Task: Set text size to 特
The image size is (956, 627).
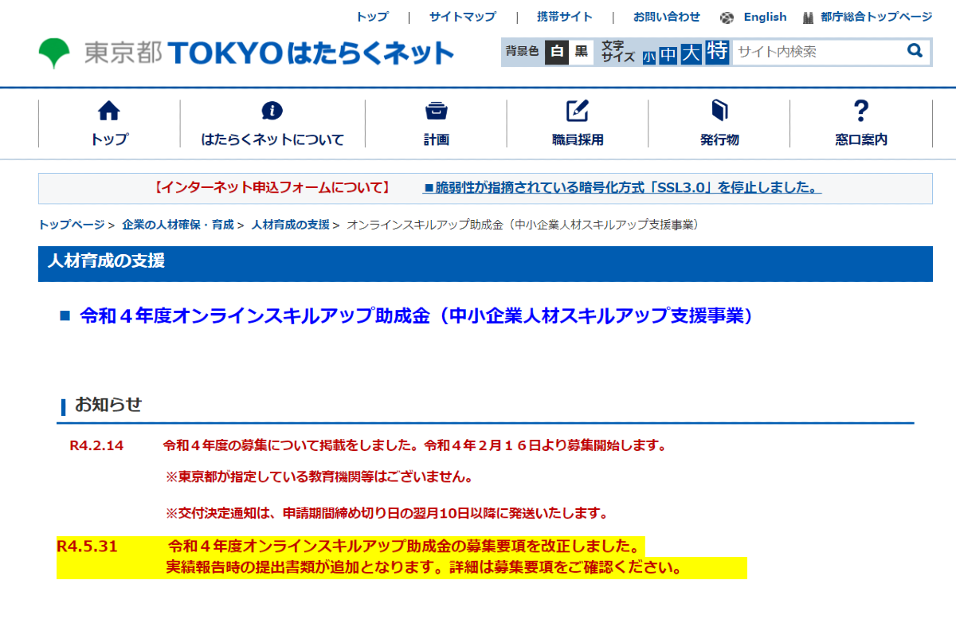Action: 714,52
